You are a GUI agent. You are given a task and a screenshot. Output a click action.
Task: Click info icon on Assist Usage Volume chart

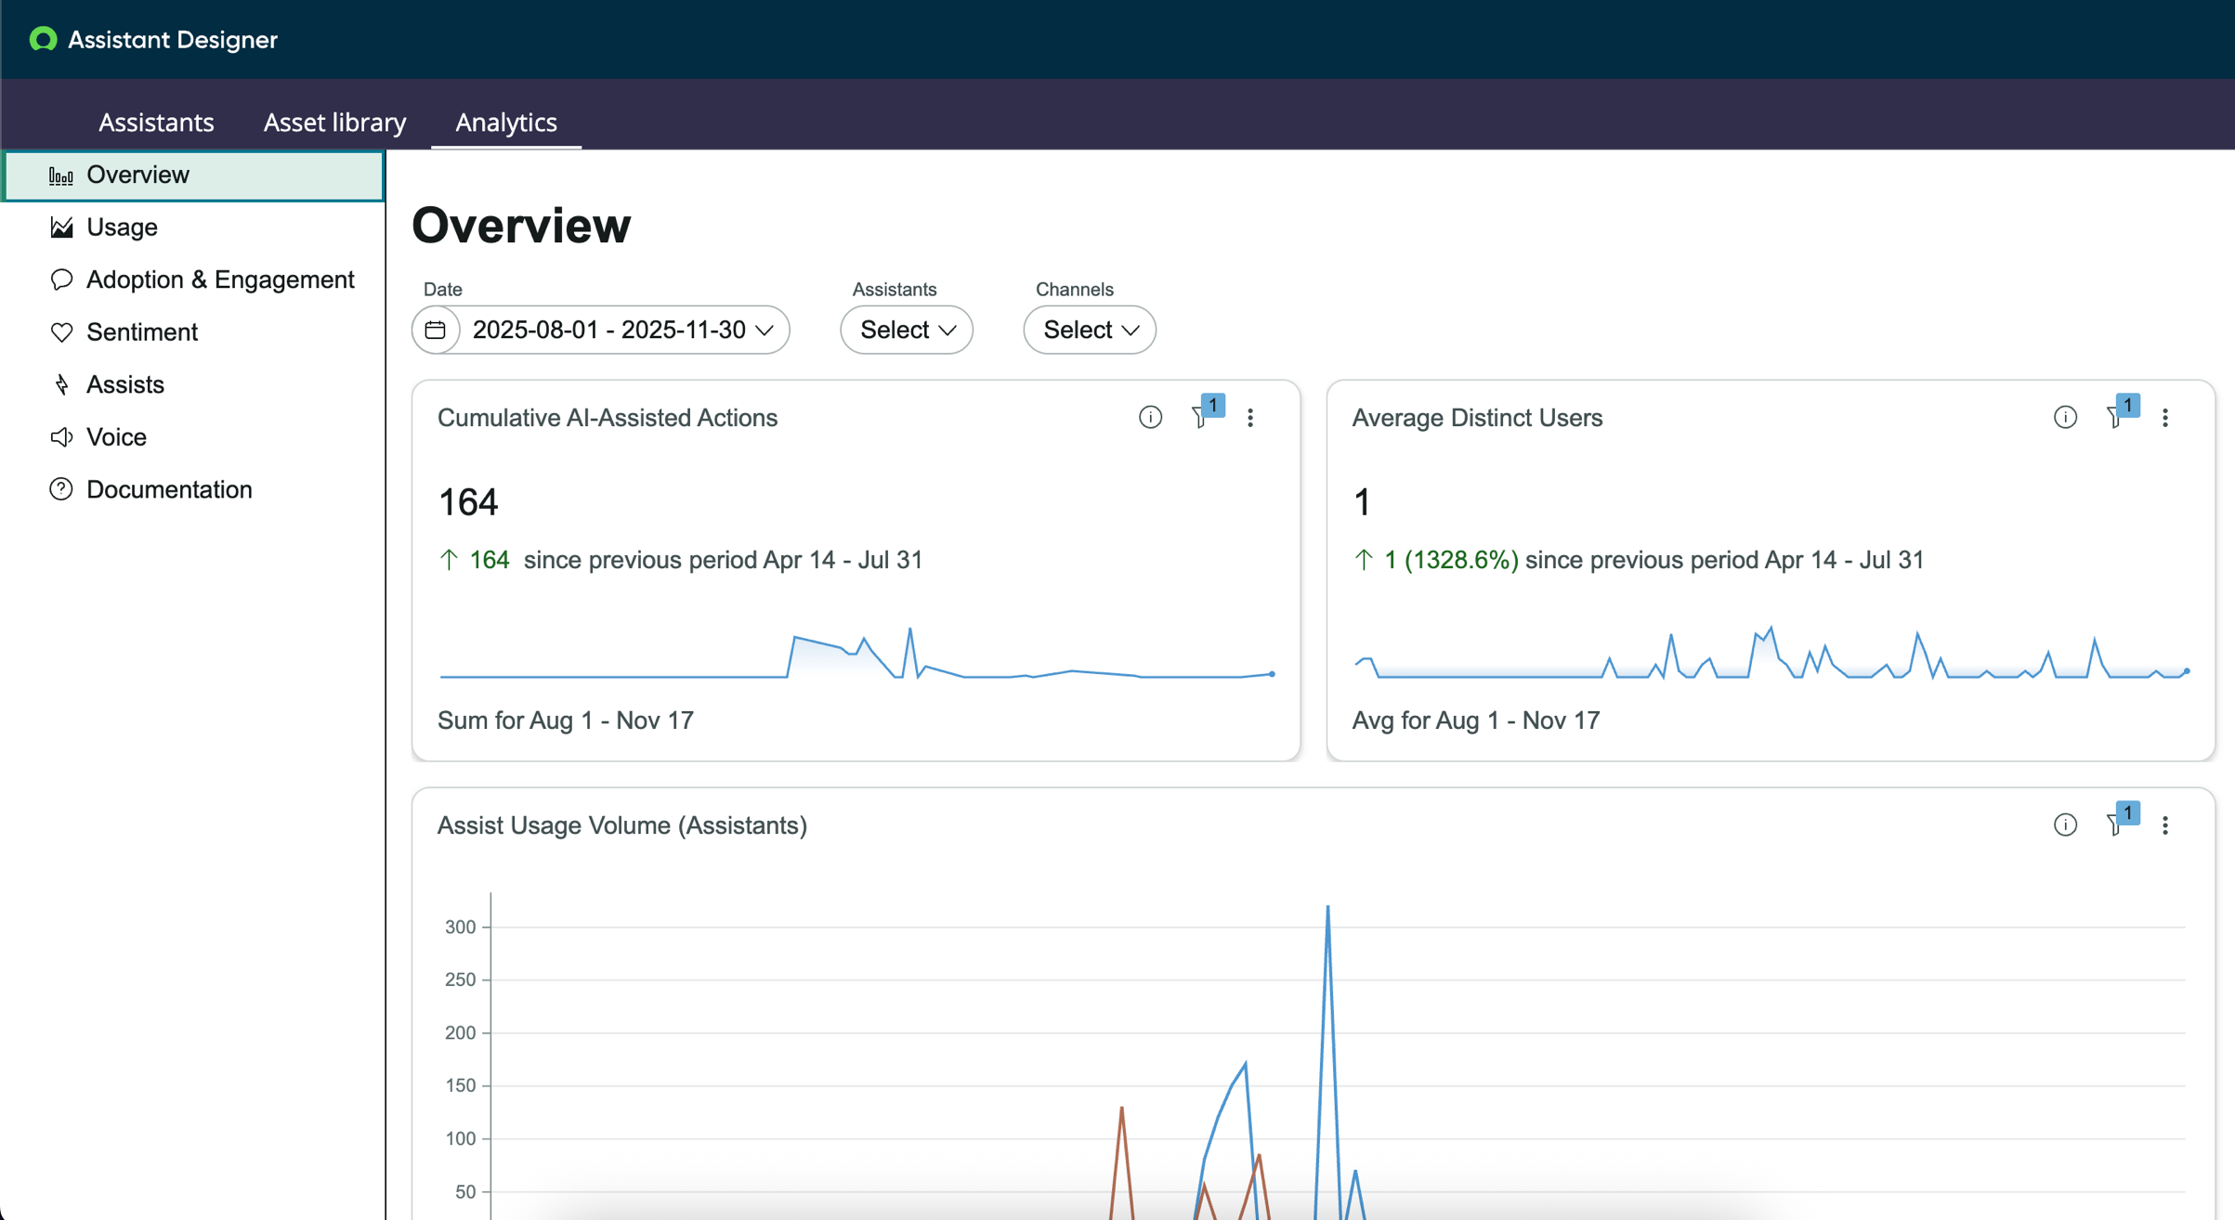2065,824
